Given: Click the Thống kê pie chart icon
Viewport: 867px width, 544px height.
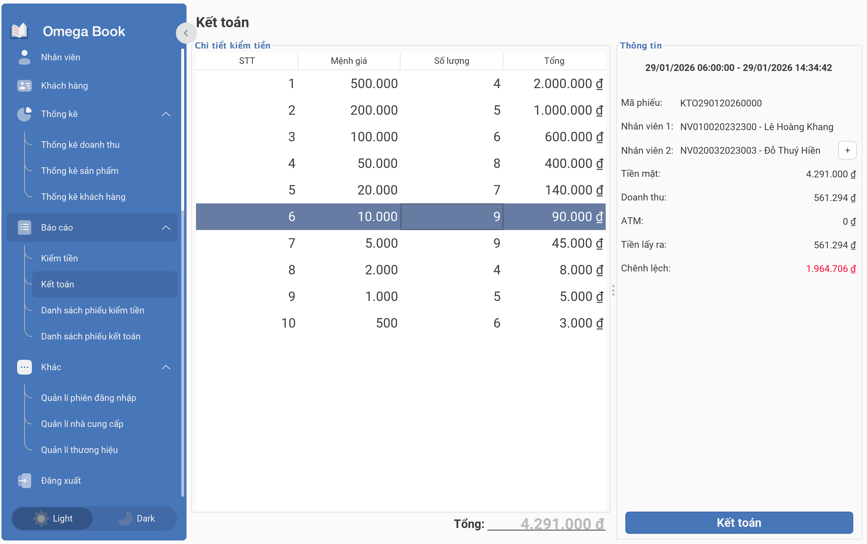Looking at the screenshot, I should (x=24, y=114).
